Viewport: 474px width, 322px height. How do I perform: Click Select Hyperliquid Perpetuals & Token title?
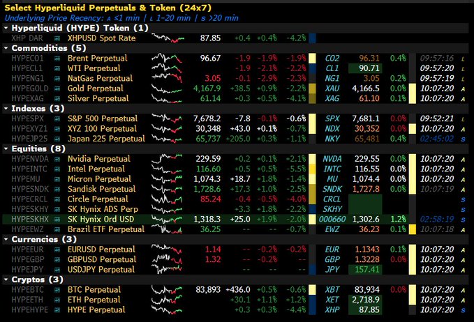pyautogui.click(x=108, y=8)
